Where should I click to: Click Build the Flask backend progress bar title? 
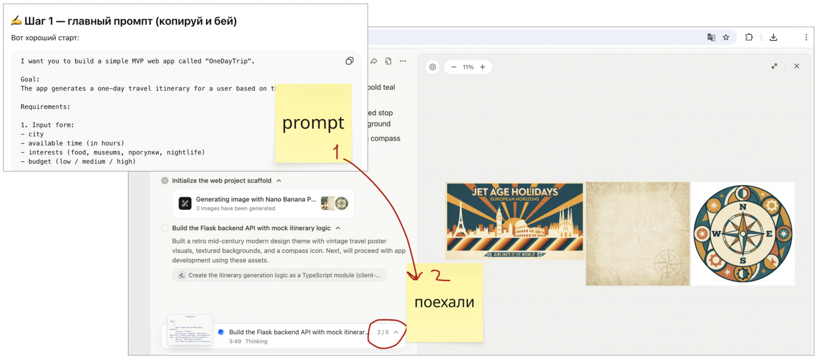click(x=300, y=332)
